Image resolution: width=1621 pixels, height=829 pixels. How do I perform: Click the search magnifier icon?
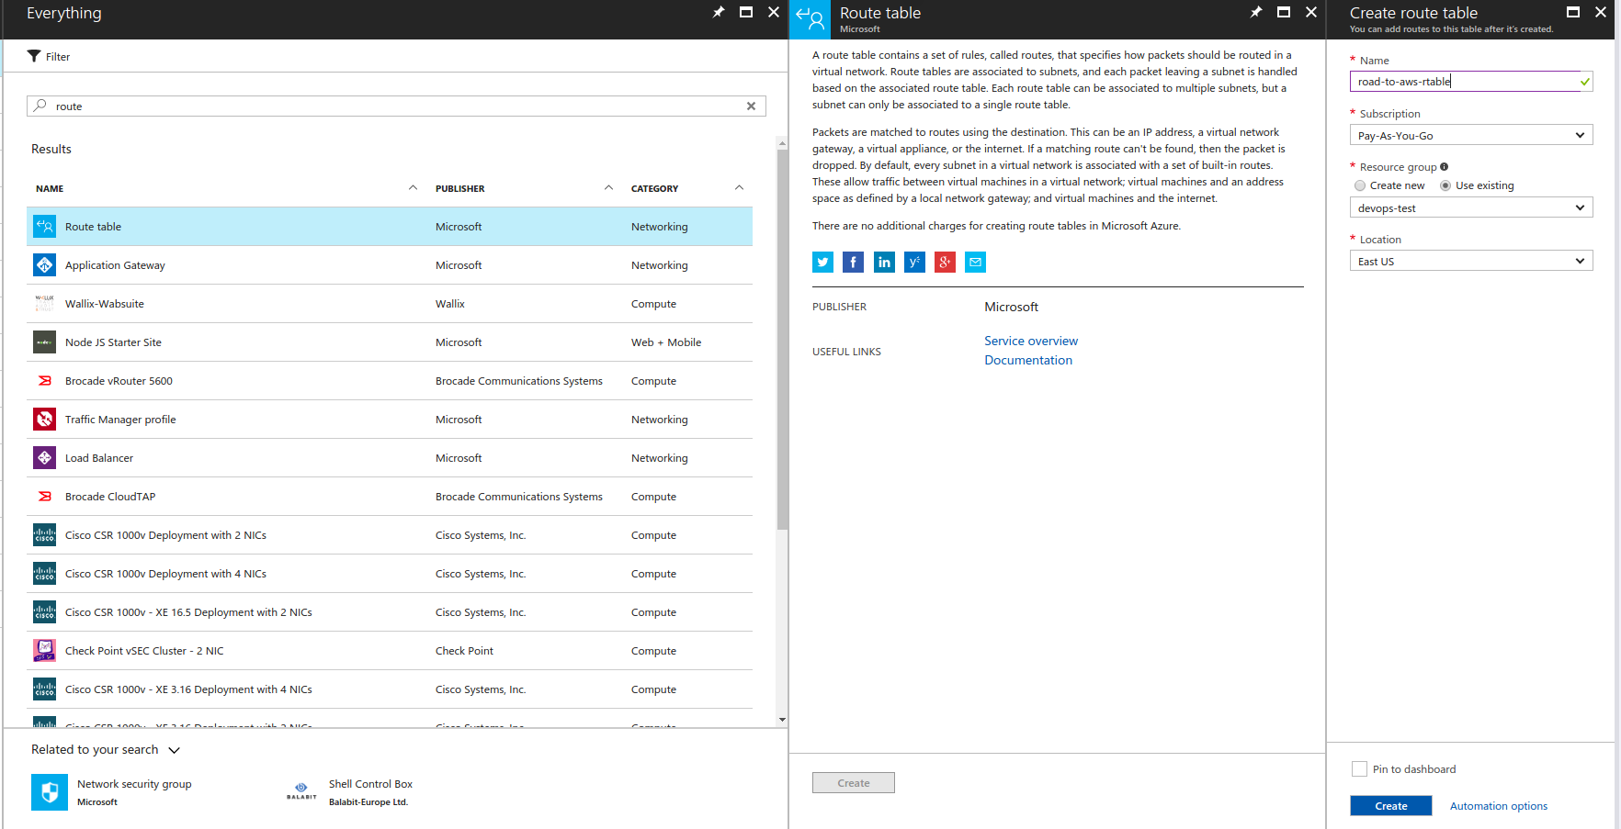click(40, 106)
